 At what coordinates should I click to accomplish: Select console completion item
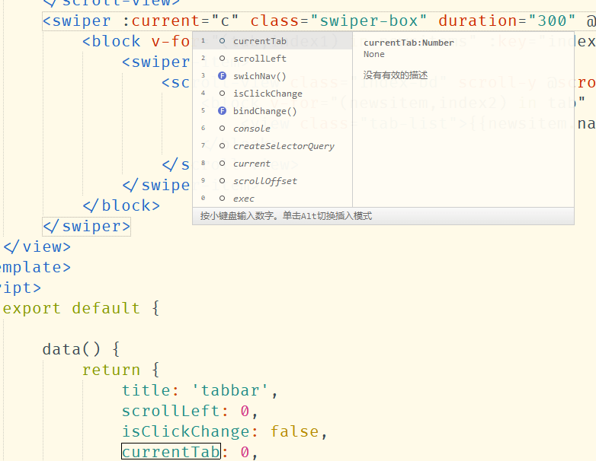[x=273, y=129]
